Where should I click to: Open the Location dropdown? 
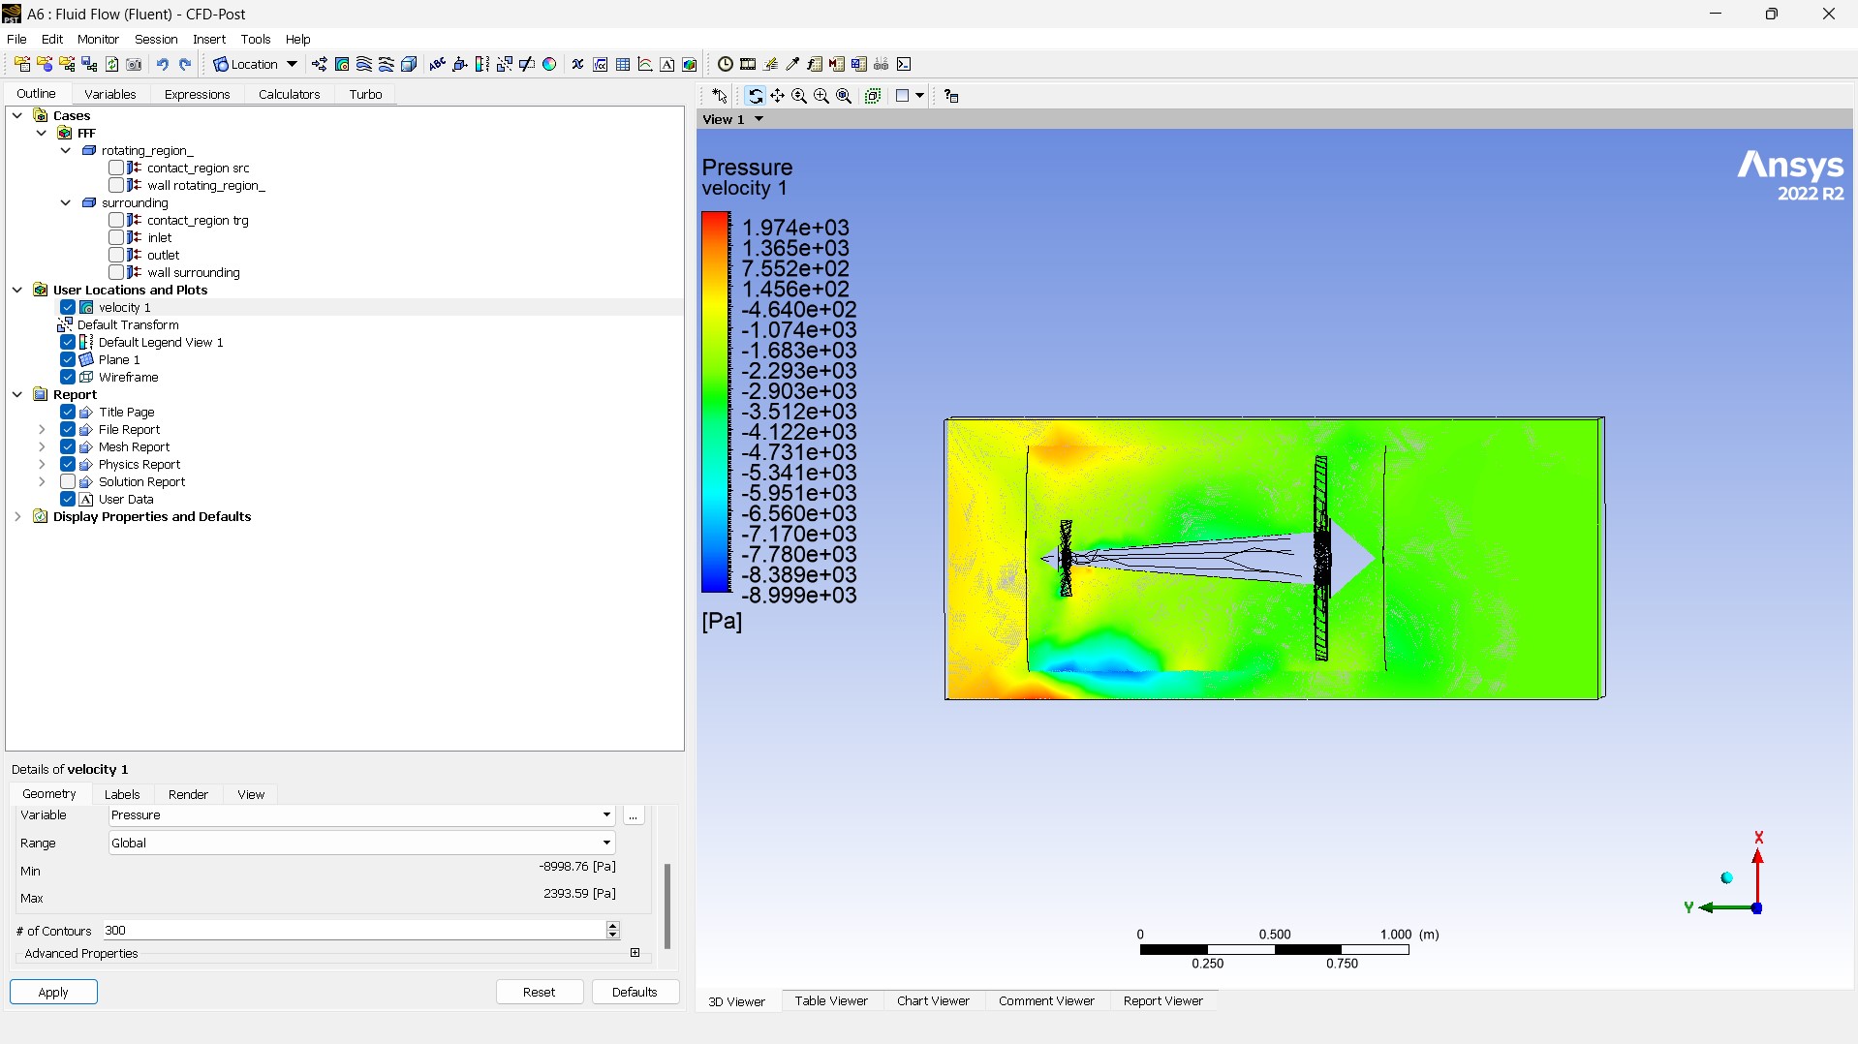coord(256,64)
